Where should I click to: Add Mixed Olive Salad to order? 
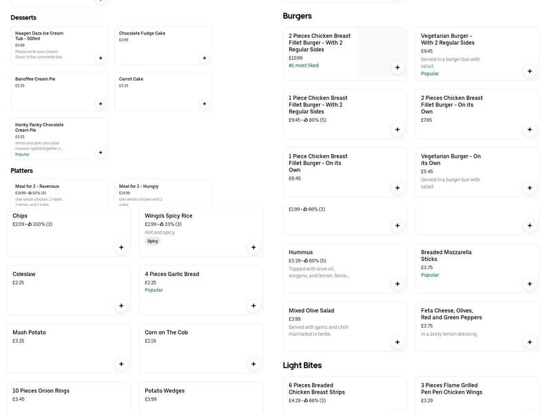pos(397,342)
